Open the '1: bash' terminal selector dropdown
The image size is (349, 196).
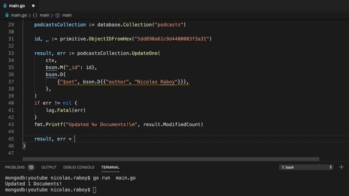(x=306, y=167)
